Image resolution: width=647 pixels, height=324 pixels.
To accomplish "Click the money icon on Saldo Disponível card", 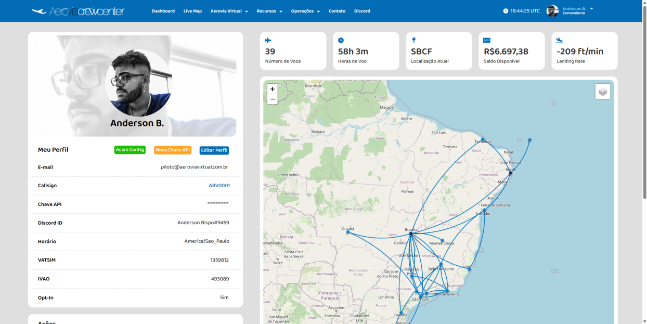I will pyautogui.click(x=487, y=40).
